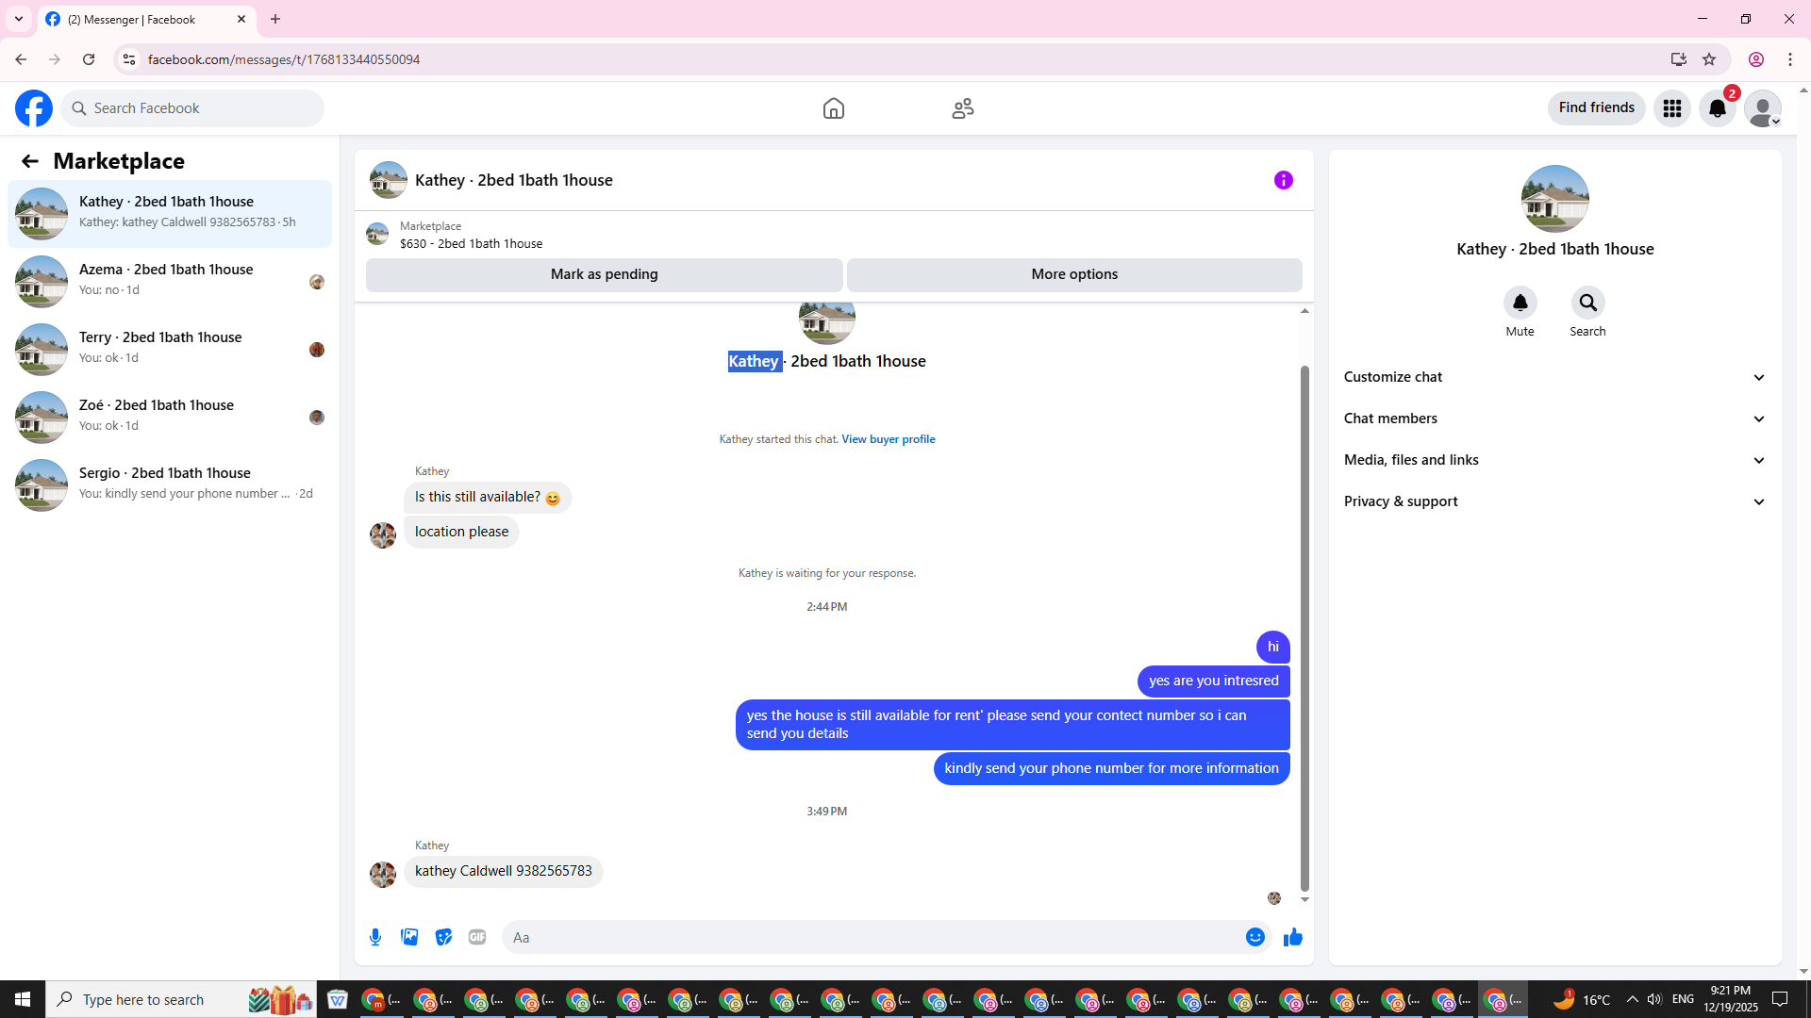Expand Media, files and links section
Screen dimensions: 1811x1018
1553,460
